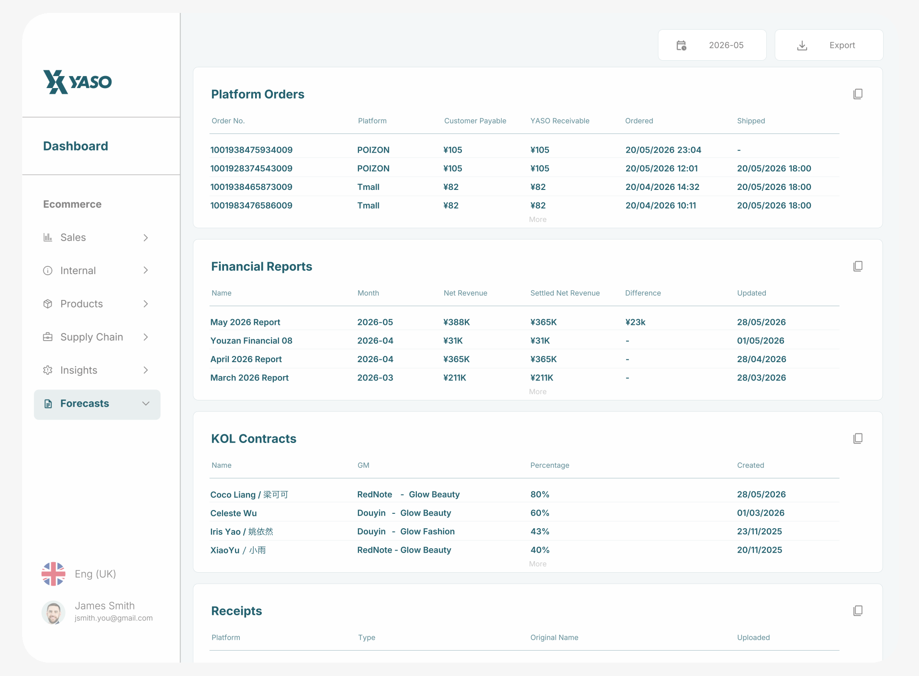Click the RedNote - Glow Beauty cell for XiaoYu

[404, 550]
